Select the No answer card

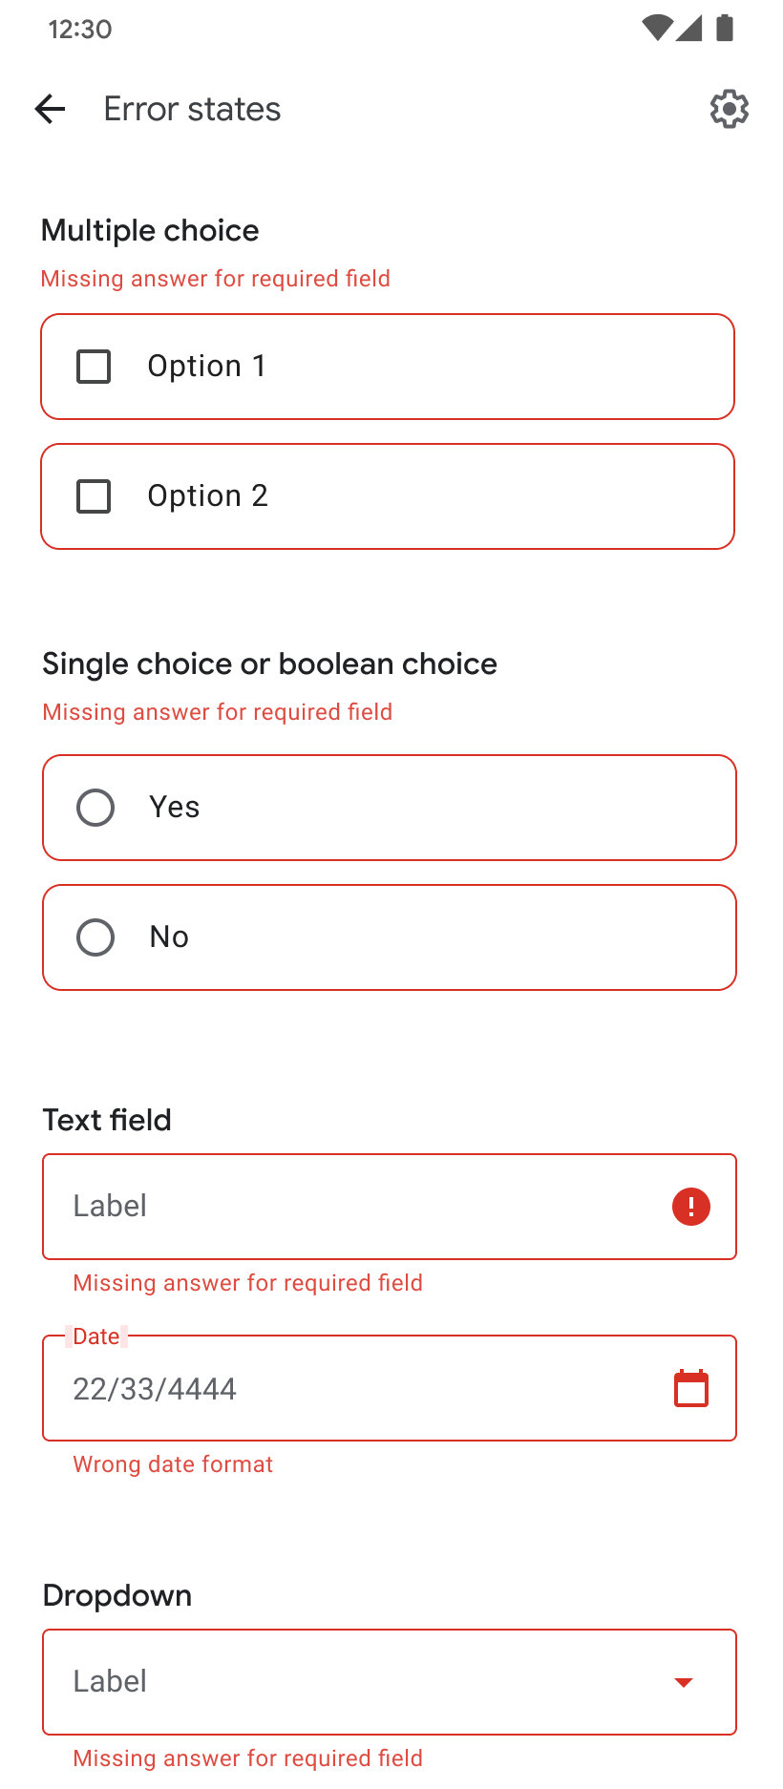(389, 937)
